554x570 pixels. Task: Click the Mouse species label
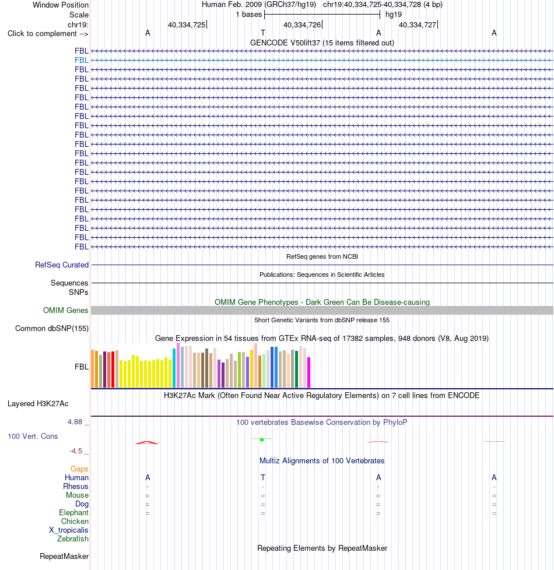pyautogui.click(x=77, y=495)
